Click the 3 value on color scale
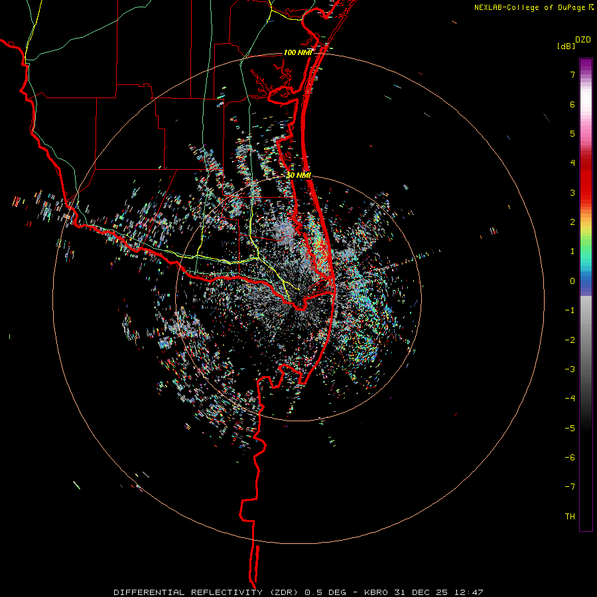This screenshot has height=597, width=597. 572,192
